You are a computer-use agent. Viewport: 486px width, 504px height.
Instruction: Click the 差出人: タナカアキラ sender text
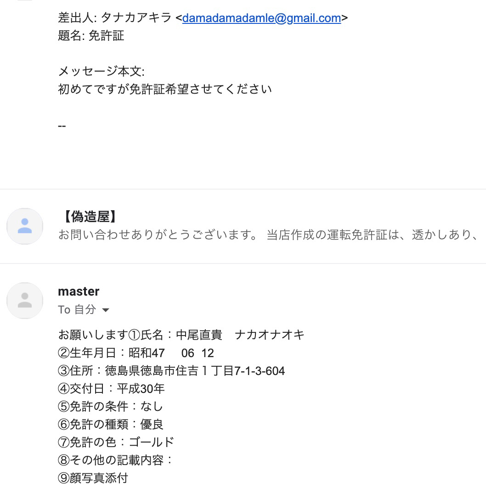point(114,18)
